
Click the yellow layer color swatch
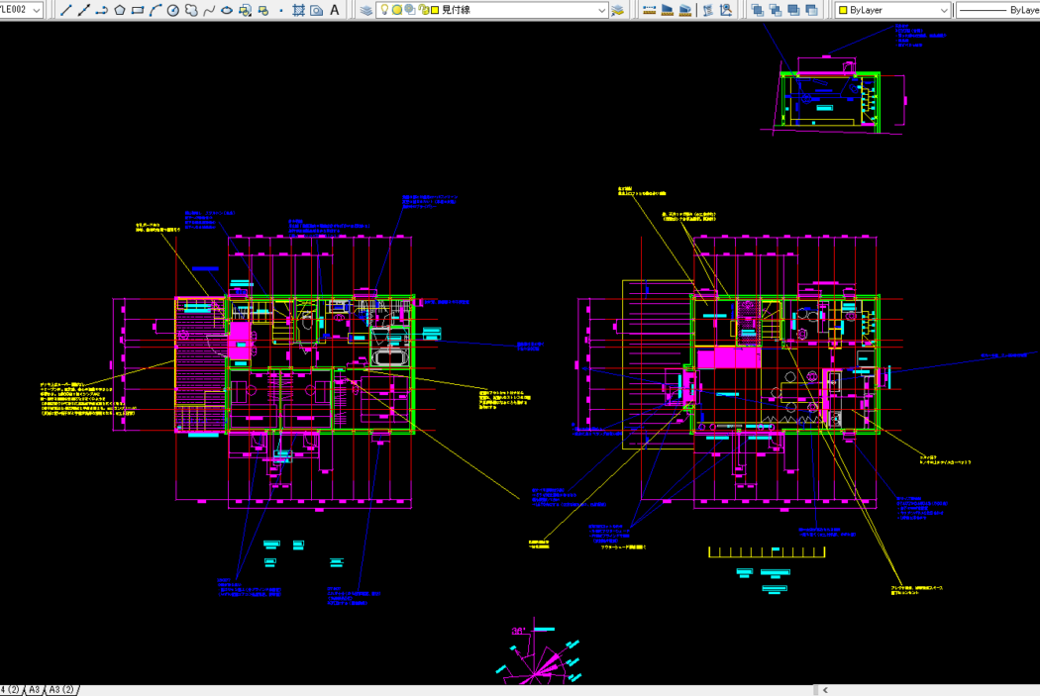click(x=435, y=10)
